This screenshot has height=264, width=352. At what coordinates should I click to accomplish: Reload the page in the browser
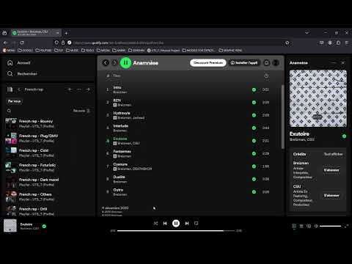[22, 43]
